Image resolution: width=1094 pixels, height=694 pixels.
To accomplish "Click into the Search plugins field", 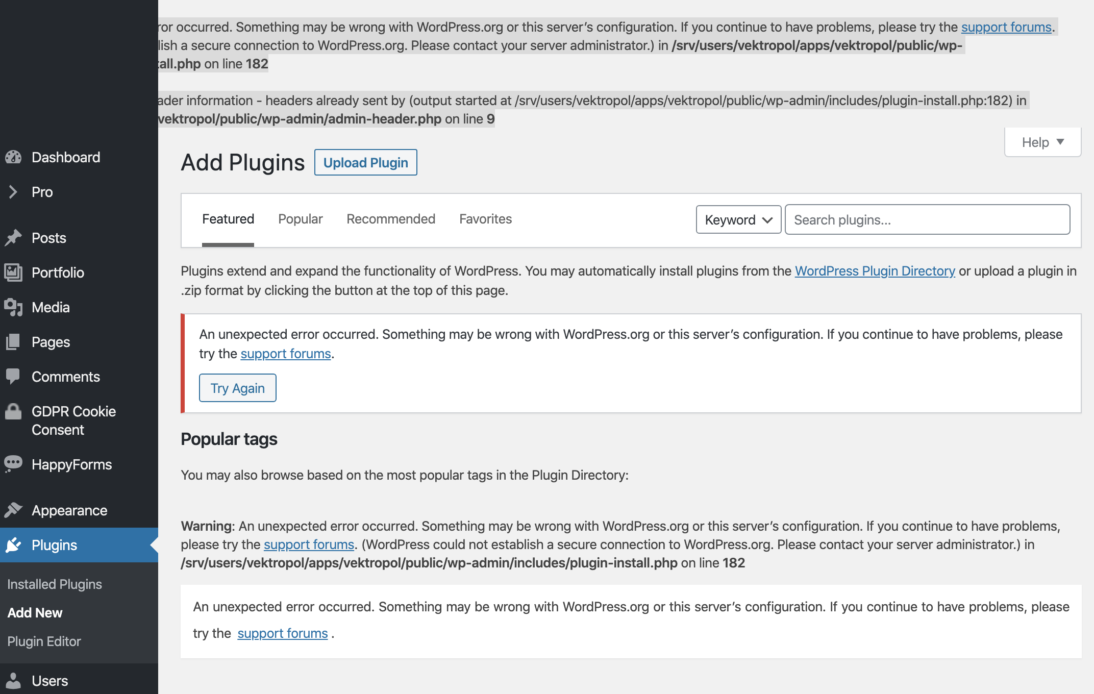I will (927, 220).
